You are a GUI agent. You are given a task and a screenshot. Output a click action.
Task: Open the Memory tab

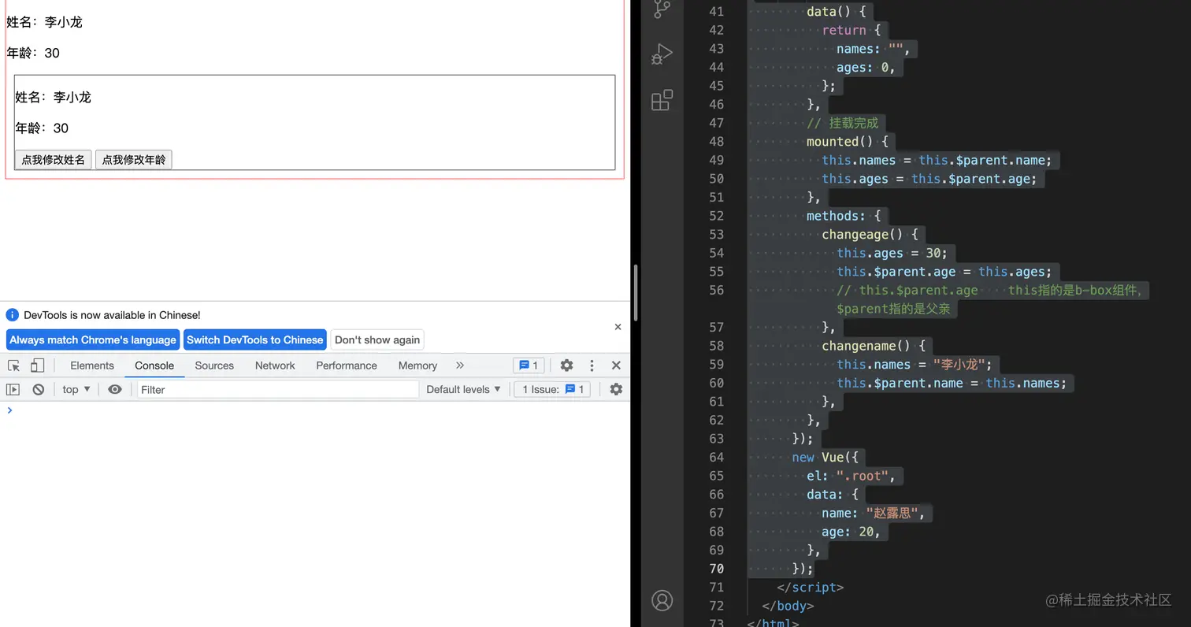[x=417, y=365]
